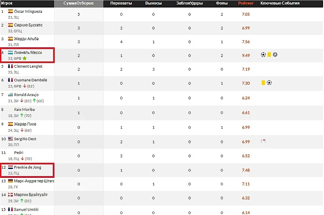Open Лионель Месси player link
The height and width of the screenshot is (215, 324).
tap(28, 52)
